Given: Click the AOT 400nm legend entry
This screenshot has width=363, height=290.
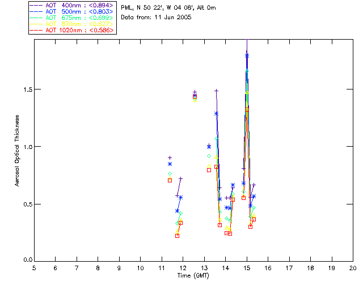Looking at the screenshot, I should [x=72, y=5].
